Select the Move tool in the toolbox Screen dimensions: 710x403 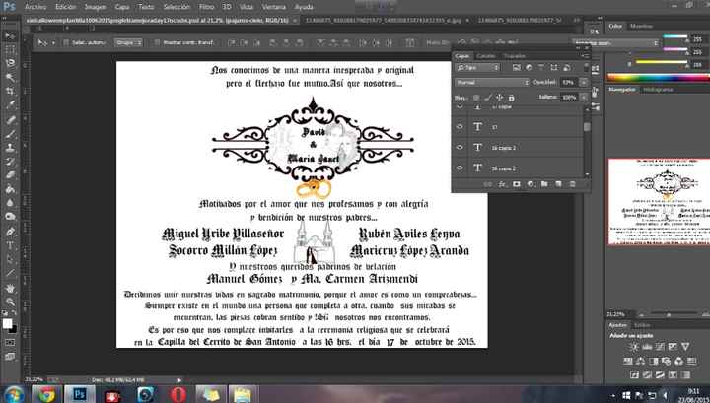(10, 36)
